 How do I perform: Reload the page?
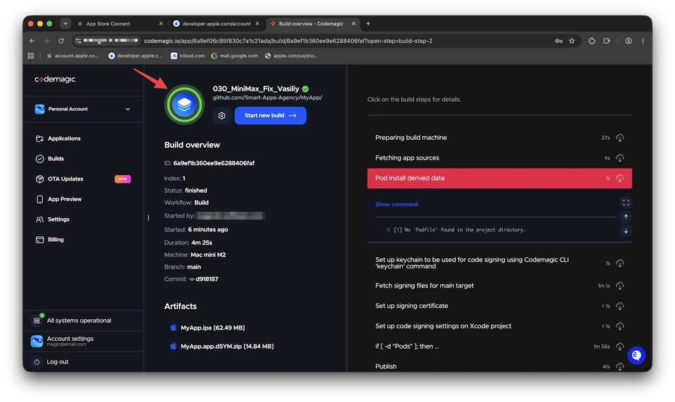click(x=61, y=41)
